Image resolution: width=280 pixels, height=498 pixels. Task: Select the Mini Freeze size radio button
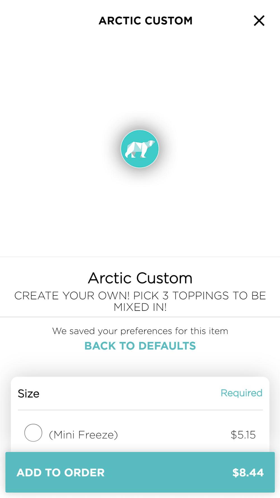33,433
